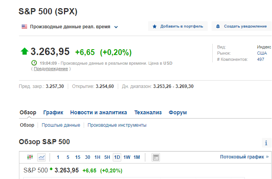Select the area line chart icon

(41, 157)
